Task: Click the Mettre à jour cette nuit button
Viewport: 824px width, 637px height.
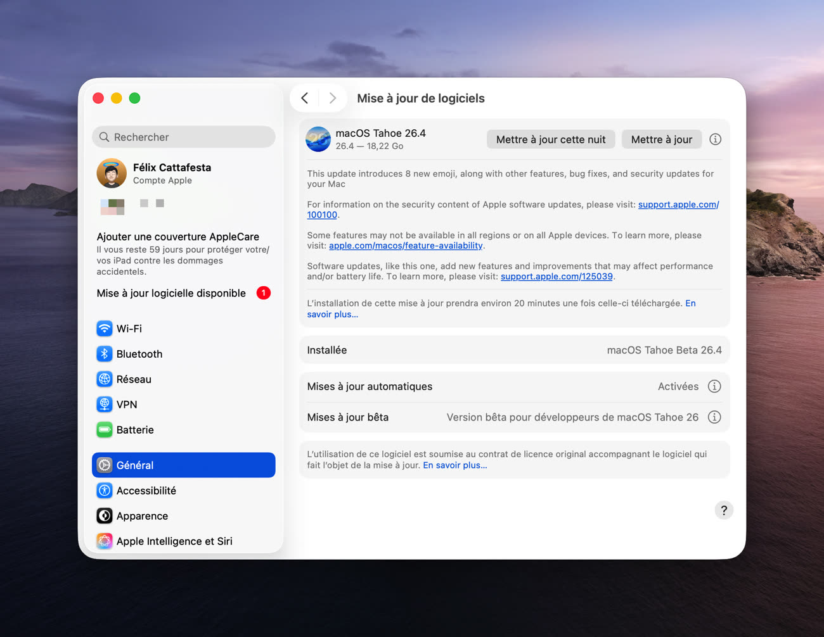Action: pyautogui.click(x=550, y=139)
